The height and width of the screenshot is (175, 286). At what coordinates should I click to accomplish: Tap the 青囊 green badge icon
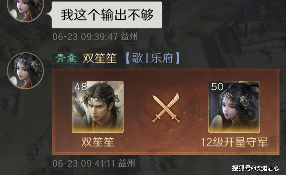pyautogui.click(x=65, y=58)
